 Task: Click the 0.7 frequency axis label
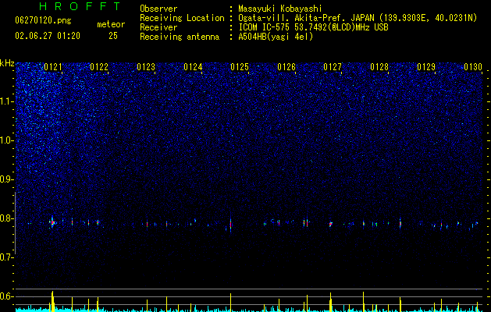coord(7,257)
